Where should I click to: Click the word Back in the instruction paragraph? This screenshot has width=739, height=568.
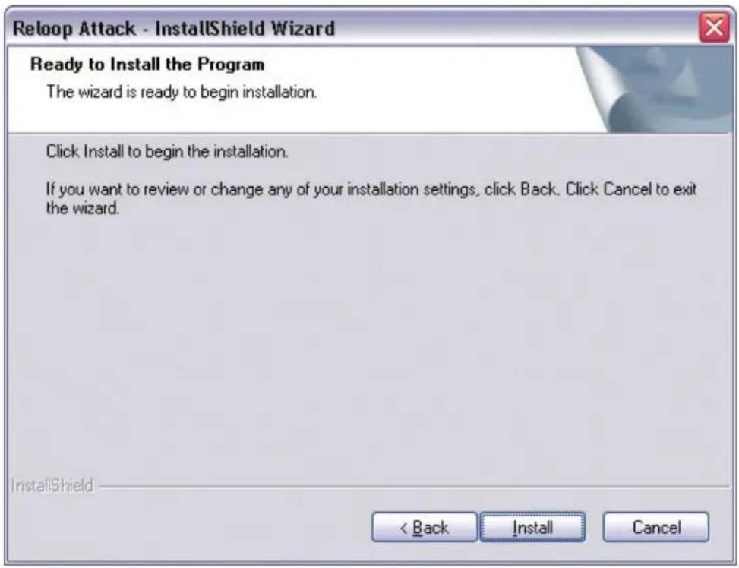(x=539, y=189)
